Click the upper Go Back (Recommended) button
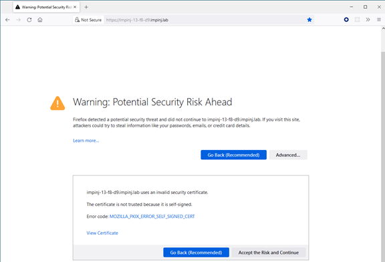The width and height of the screenshot is (385, 262). click(x=233, y=155)
